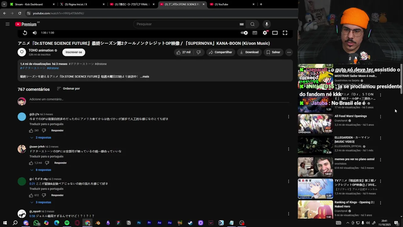The image size is (403, 227).
Task: Switch to the 僕のヒーローアカデミア FINAL tab
Action: [132, 4]
